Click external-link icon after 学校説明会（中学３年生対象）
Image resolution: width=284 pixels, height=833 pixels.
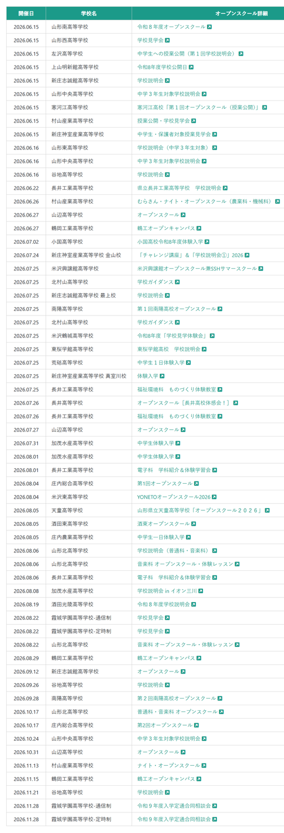215,148
